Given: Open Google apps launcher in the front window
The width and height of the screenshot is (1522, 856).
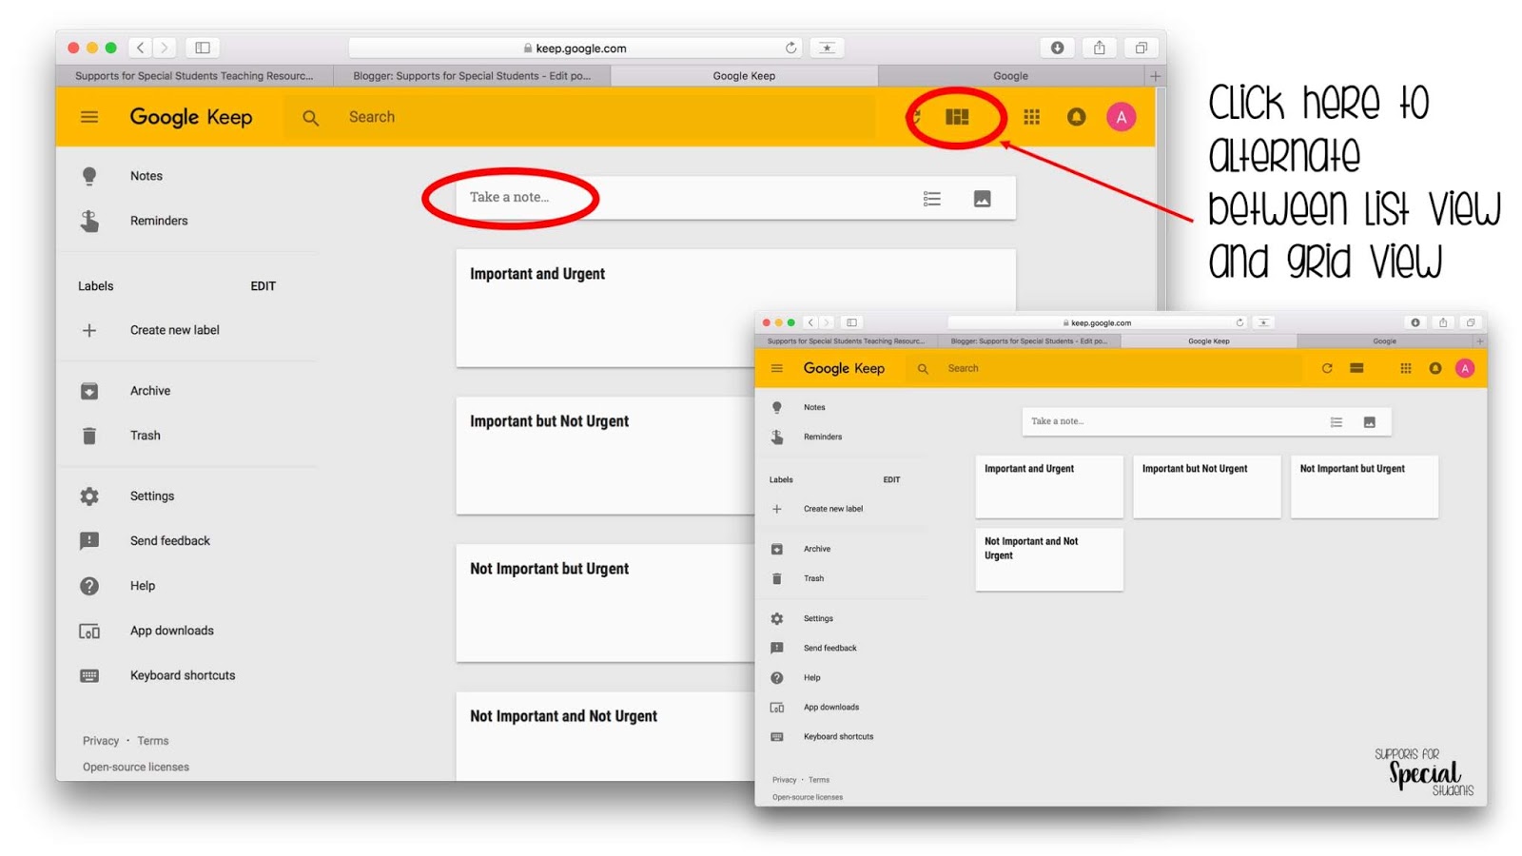Looking at the screenshot, I should coord(1406,369).
